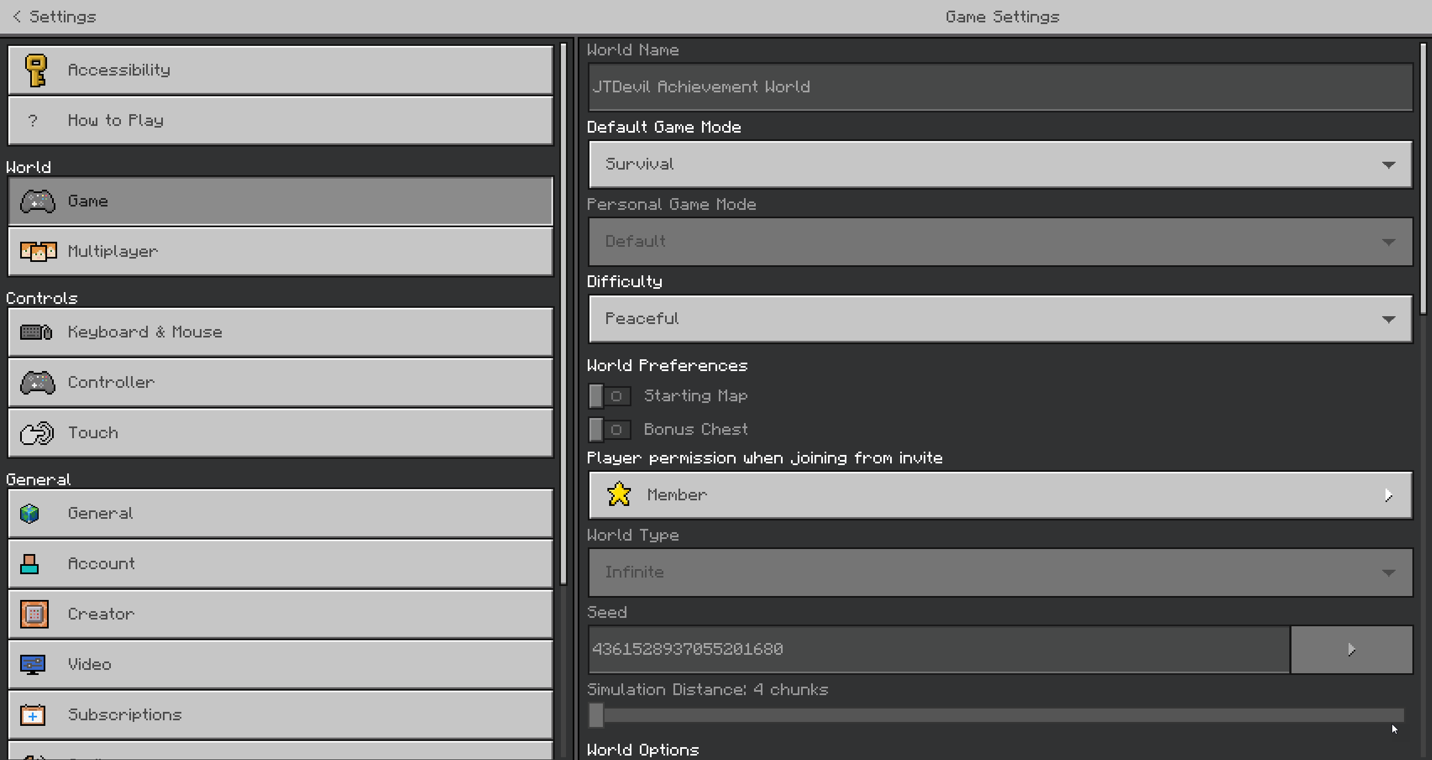Select the Controller settings section
The width and height of the screenshot is (1432, 760).
point(280,383)
